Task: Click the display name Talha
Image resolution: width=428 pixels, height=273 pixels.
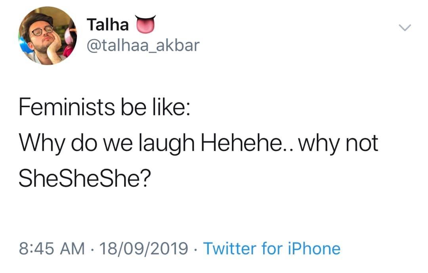Action: pos(108,25)
